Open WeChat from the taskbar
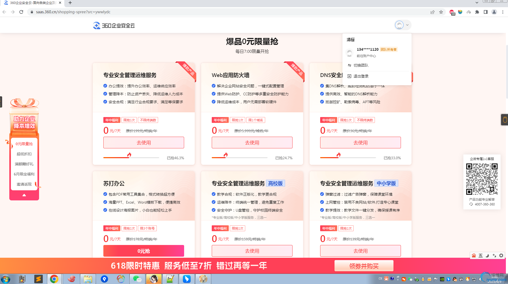This screenshot has height=284, width=508. coord(137,279)
